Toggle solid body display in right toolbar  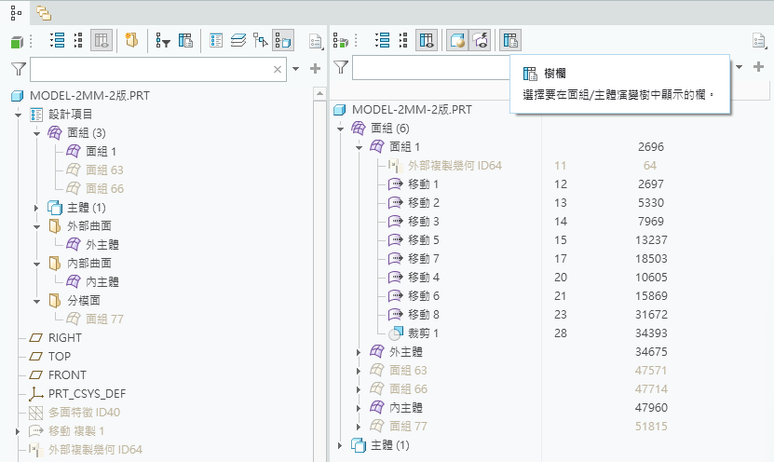(457, 40)
